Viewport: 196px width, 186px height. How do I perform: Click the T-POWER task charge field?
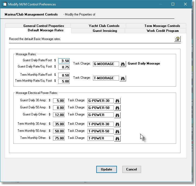pos(101,138)
